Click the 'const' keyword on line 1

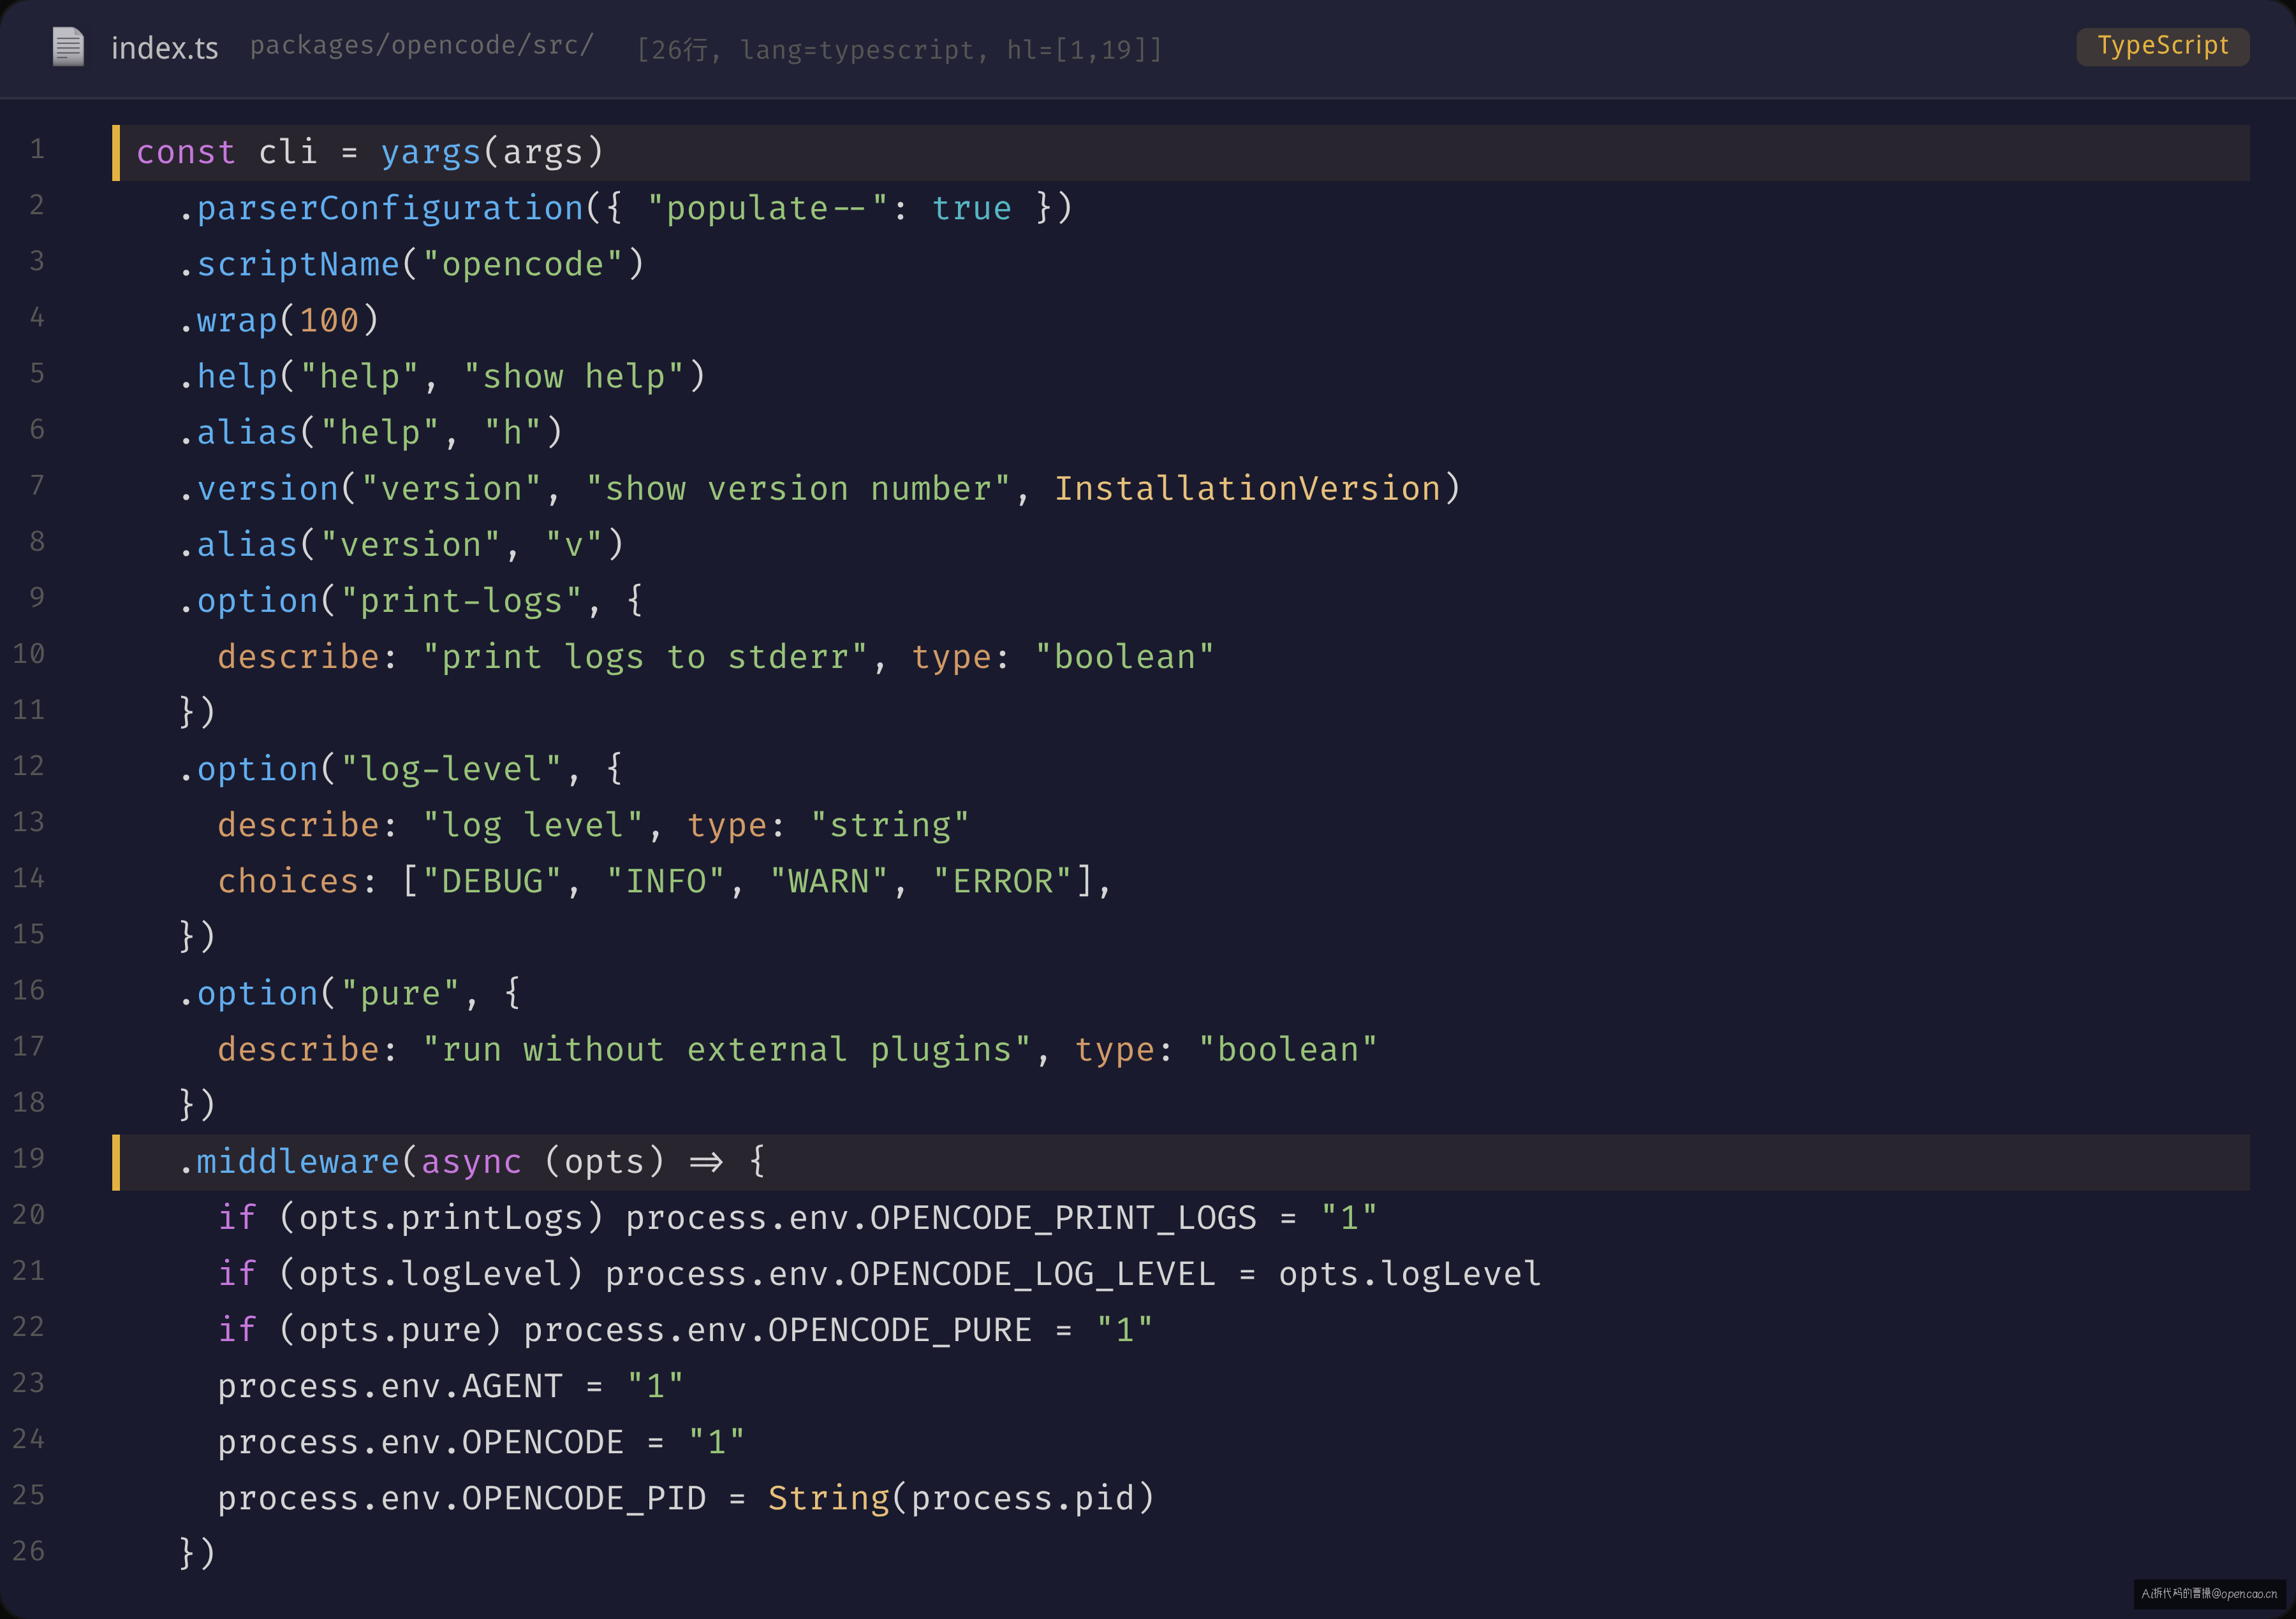(x=186, y=152)
